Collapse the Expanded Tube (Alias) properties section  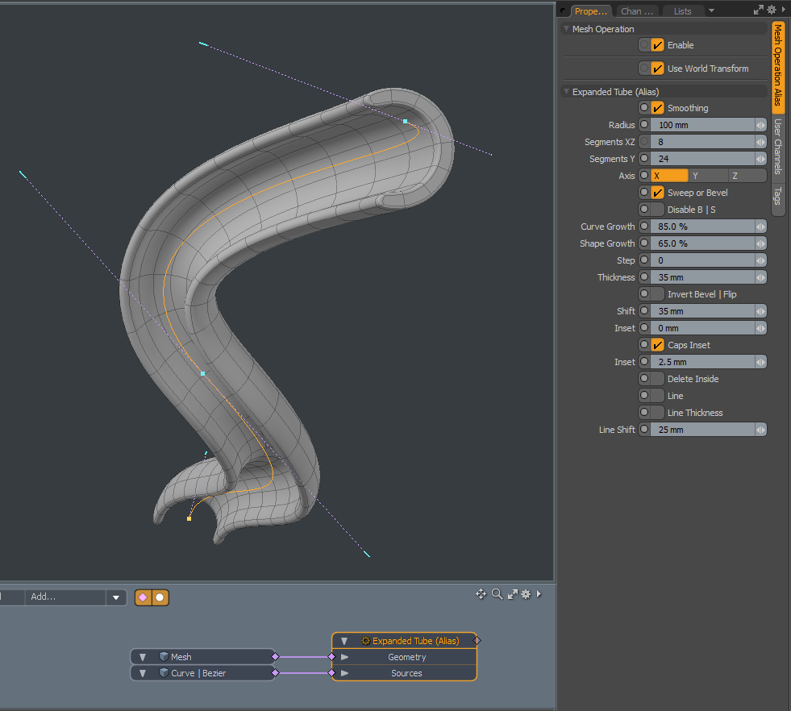point(566,91)
